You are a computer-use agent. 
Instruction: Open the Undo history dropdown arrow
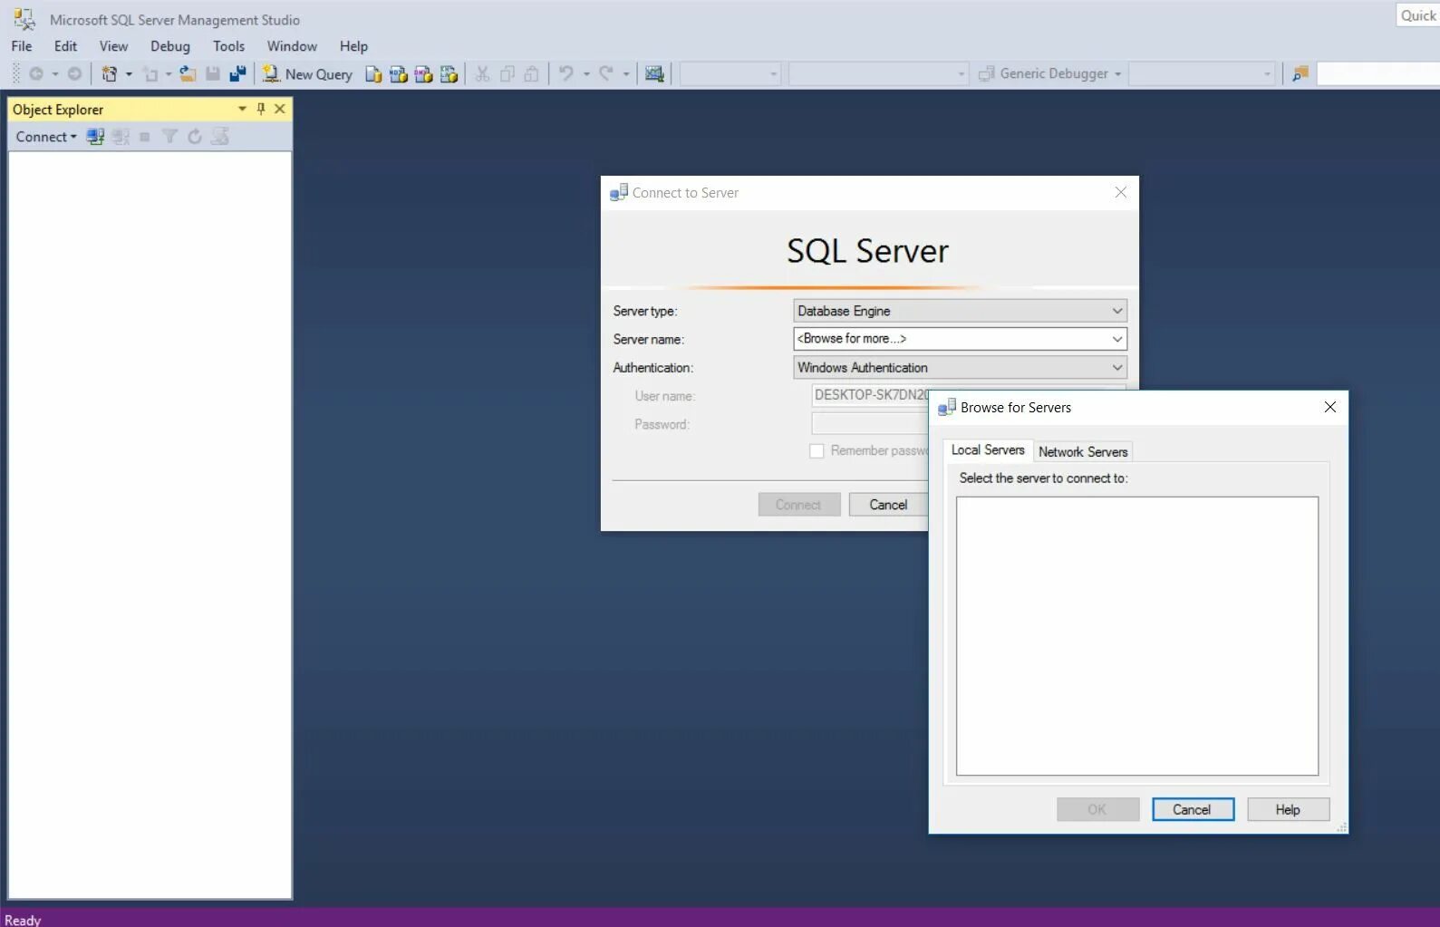586,74
